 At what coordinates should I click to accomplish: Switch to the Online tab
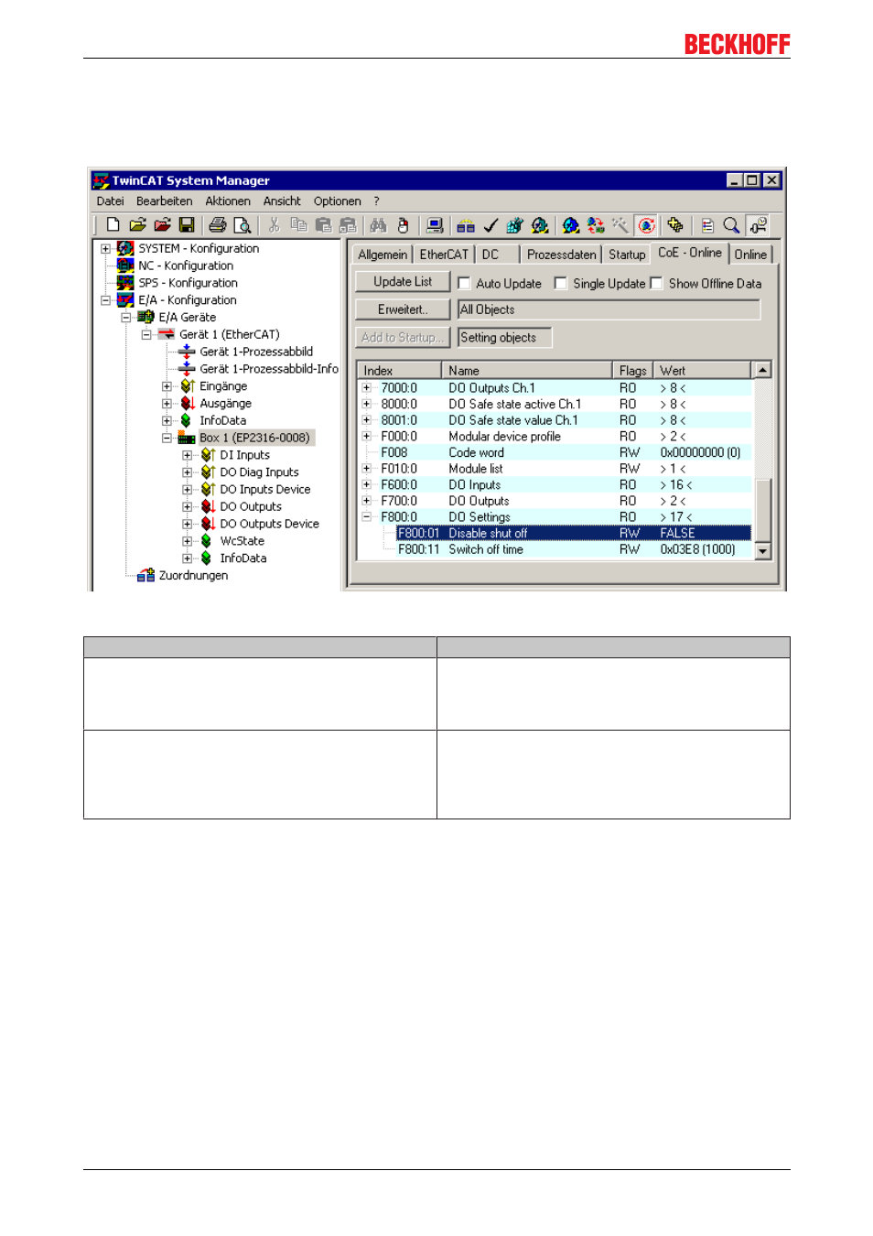coord(750,255)
